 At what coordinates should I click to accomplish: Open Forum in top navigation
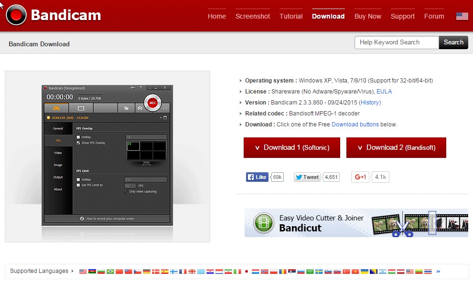click(x=434, y=16)
